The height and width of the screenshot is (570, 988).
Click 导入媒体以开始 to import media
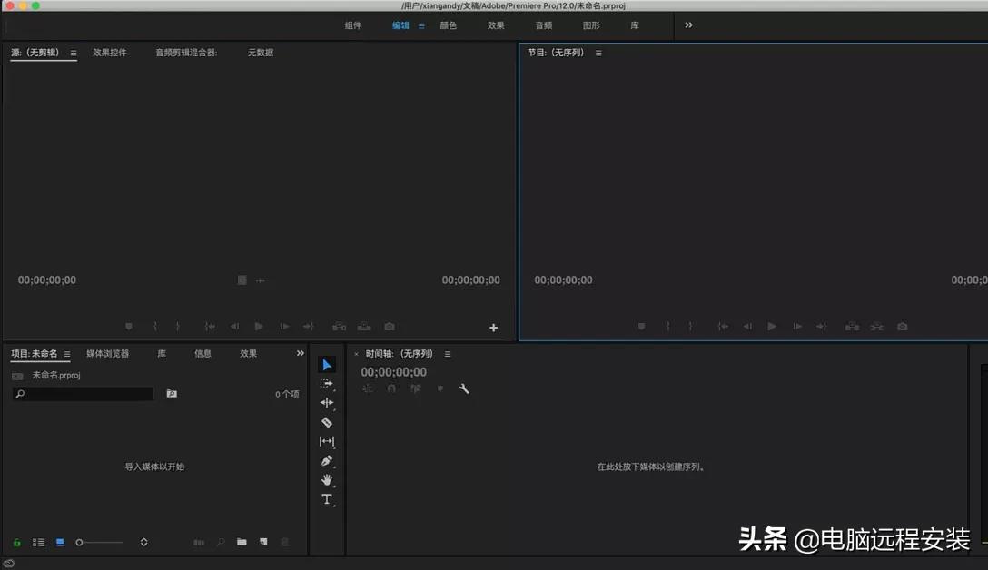(x=153, y=466)
